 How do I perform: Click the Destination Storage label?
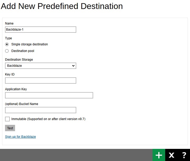pos(19,60)
